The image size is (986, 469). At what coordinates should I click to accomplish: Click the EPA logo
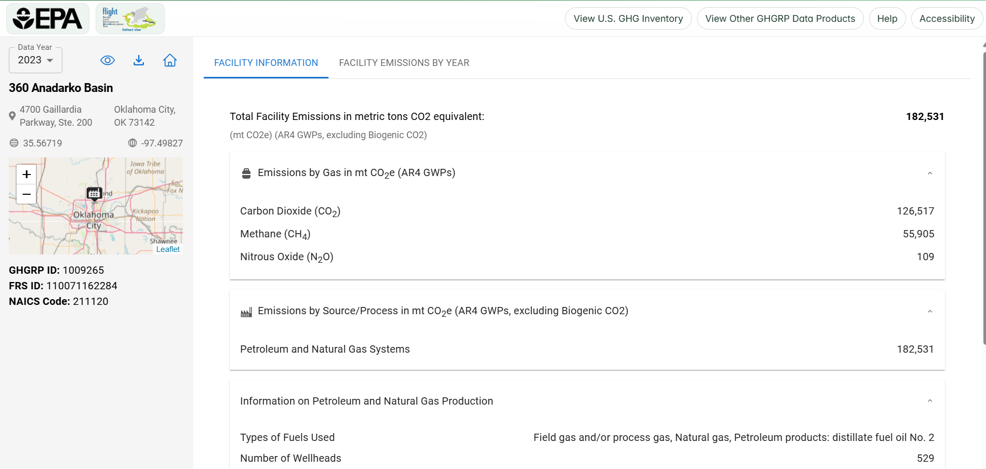point(47,18)
